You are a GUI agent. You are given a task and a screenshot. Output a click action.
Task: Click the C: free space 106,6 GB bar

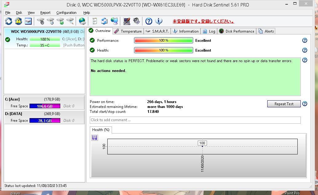[x=45, y=106]
